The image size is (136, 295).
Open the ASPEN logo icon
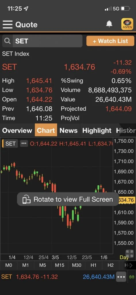click(127, 24)
